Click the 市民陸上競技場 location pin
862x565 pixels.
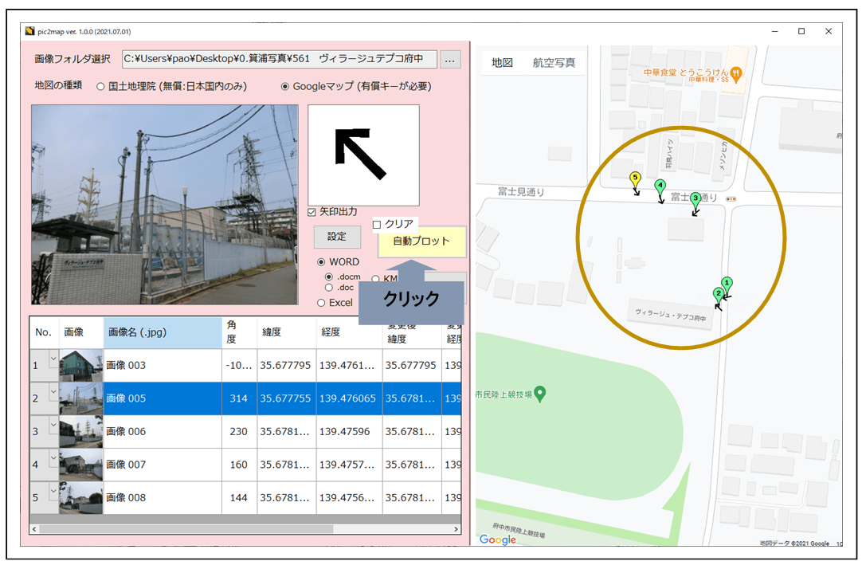(540, 393)
